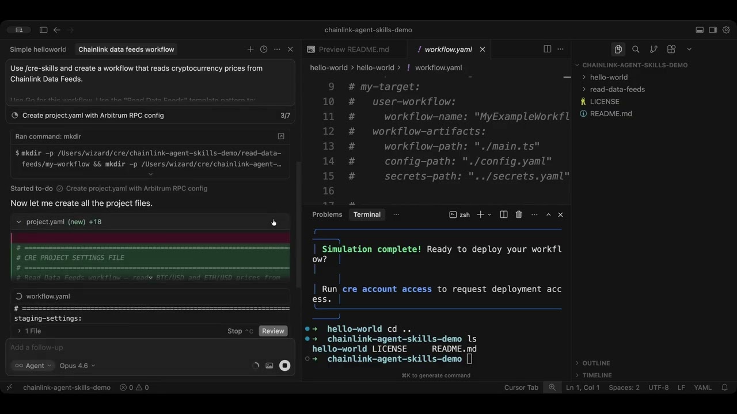This screenshot has height=414, width=737.
Task: Click the errors and warnings indicator
Action: pos(133,387)
